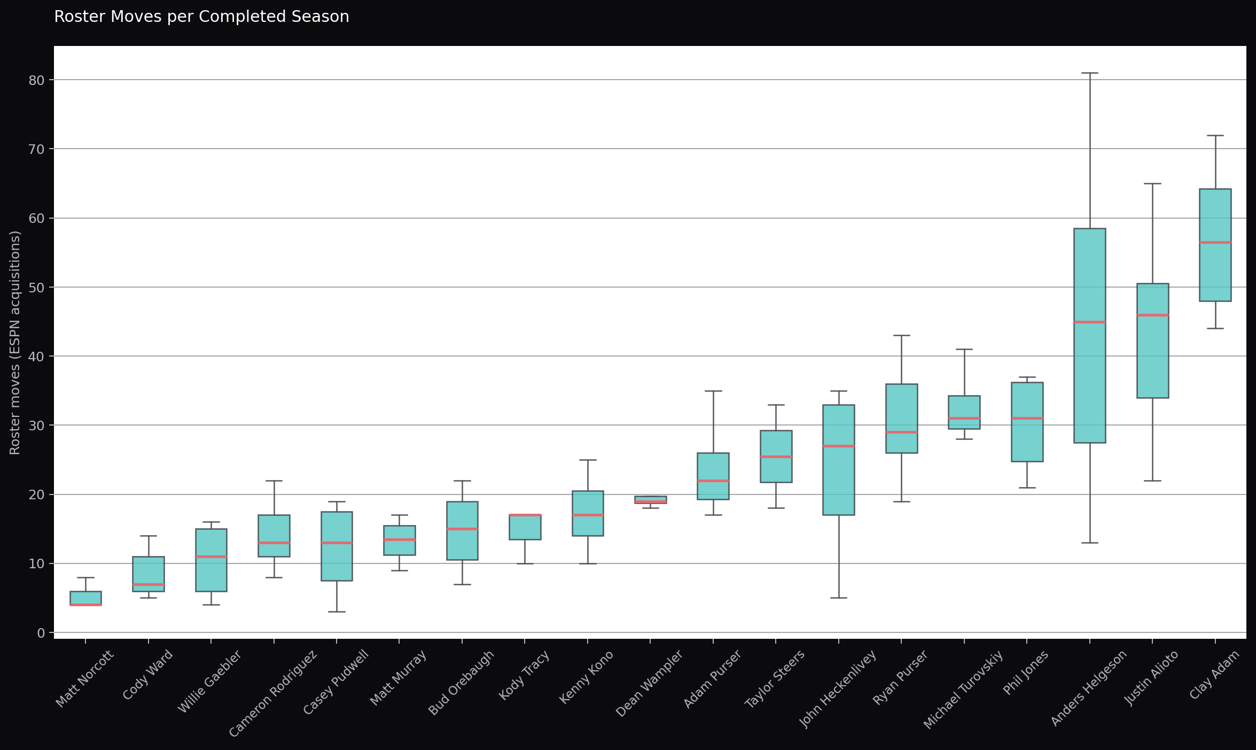Select the Adam Purser x-axis label
This screenshot has width=1256, height=750.
712,679
